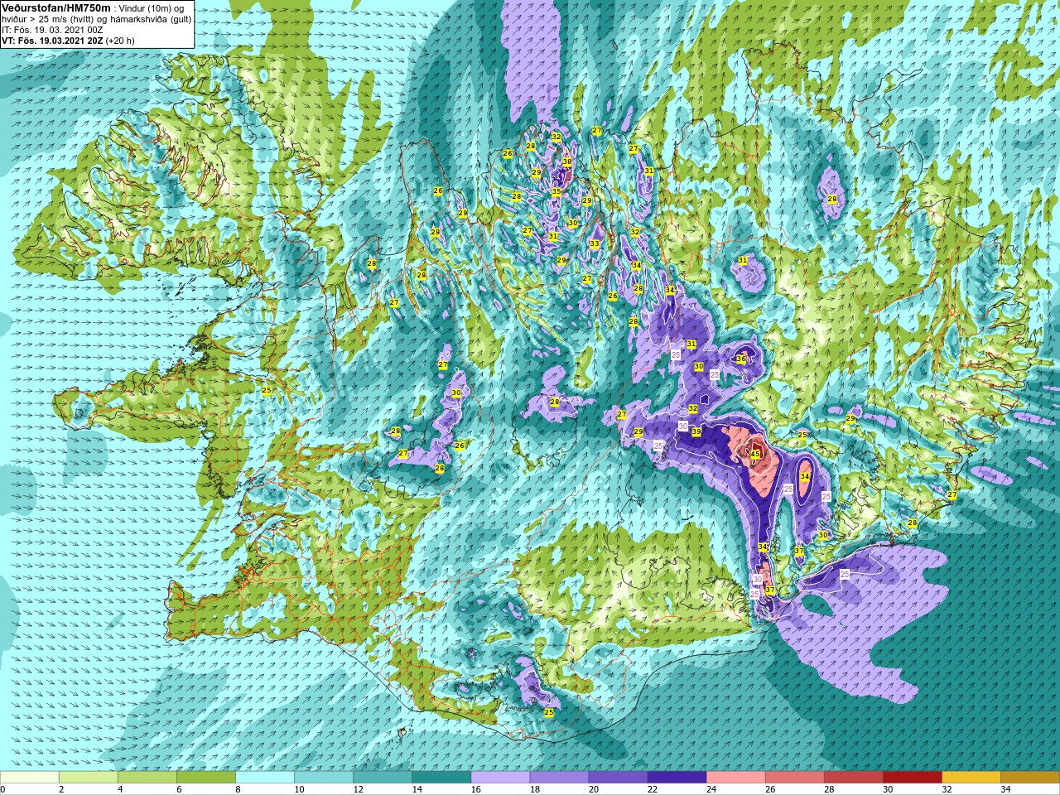Image resolution: width=1060 pixels, height=795 pixels.
Task: Select the 14–16 m/s dark teal legend swatch
Action: click(441, 778)
